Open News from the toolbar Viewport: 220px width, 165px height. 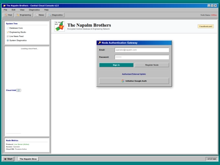[40, 15]
